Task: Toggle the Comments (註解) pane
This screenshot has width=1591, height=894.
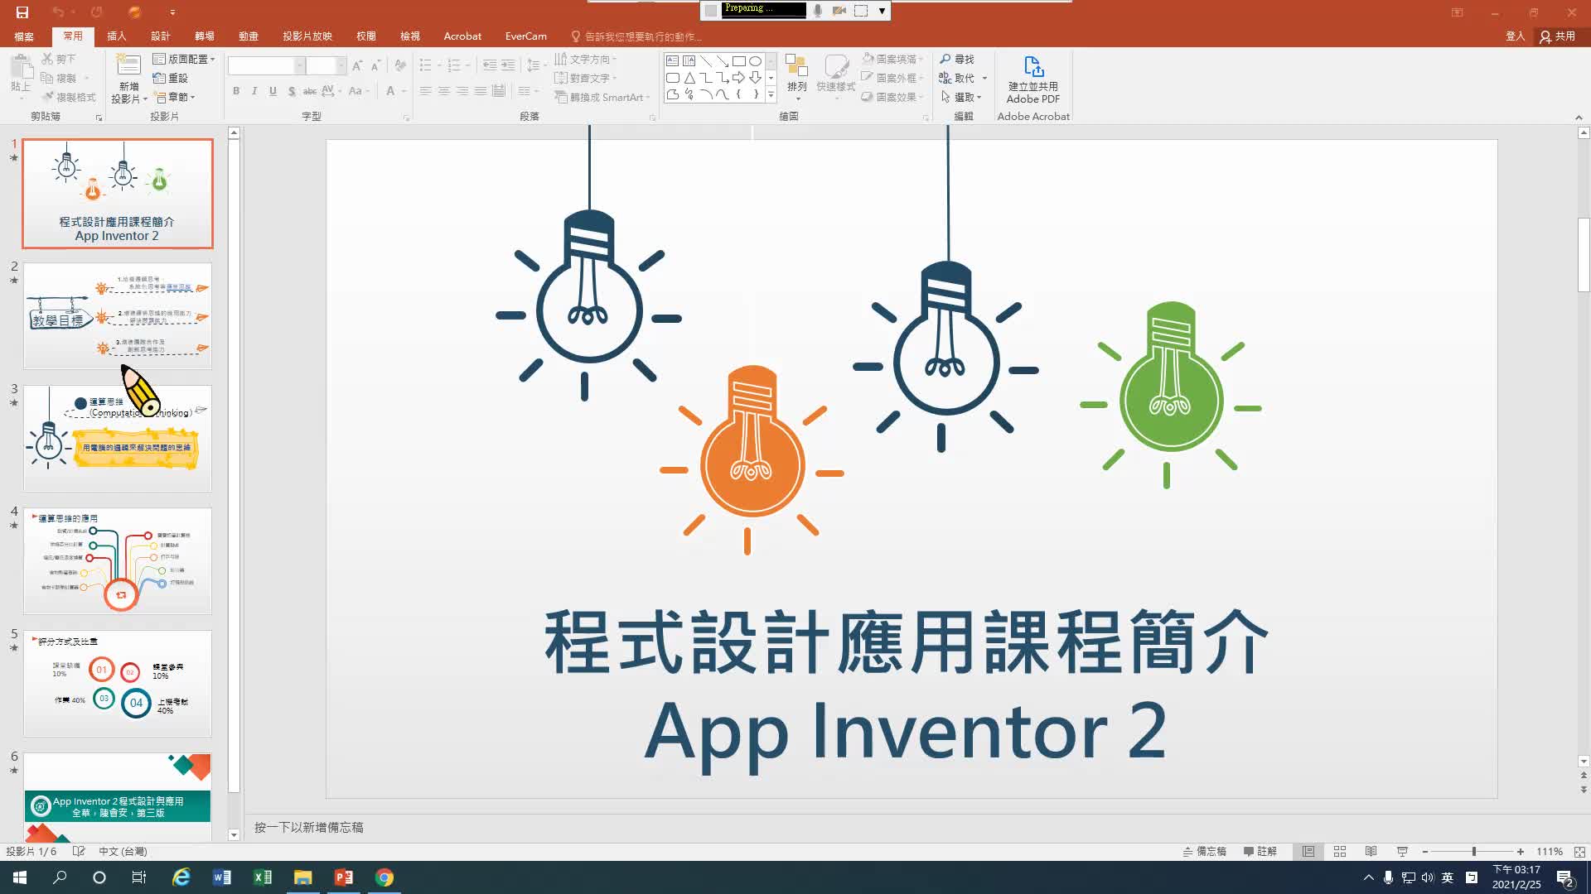Action: (x=1260, y=851)
